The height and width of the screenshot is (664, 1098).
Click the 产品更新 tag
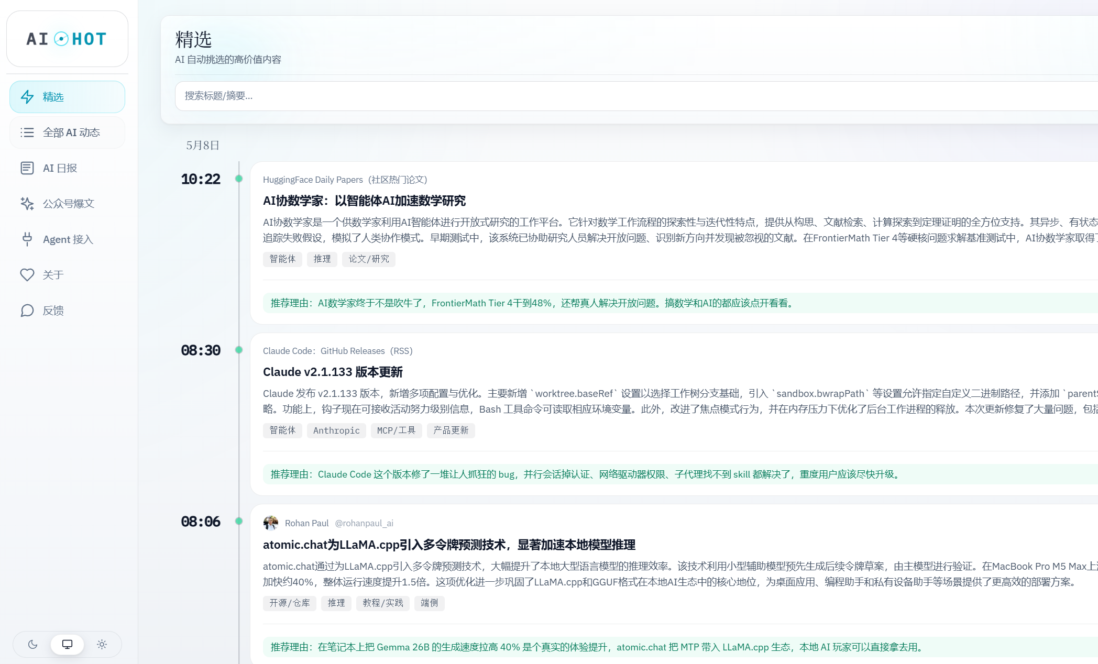pos(451,430)
